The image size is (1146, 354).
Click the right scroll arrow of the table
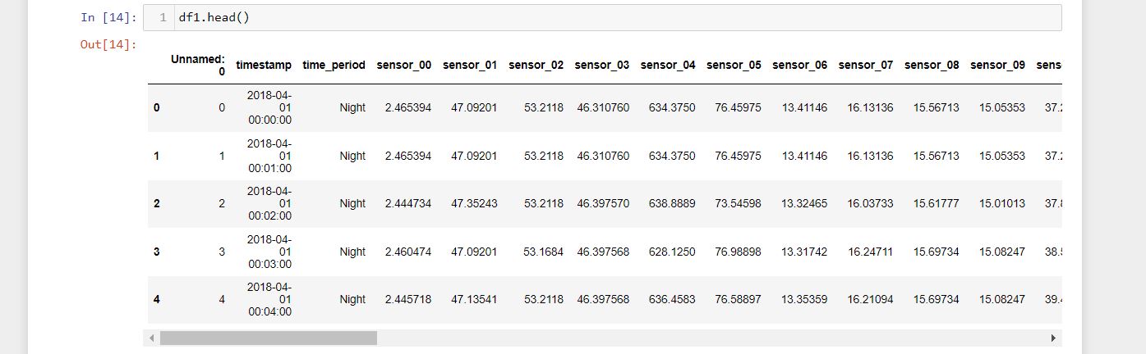(1054, 338)
